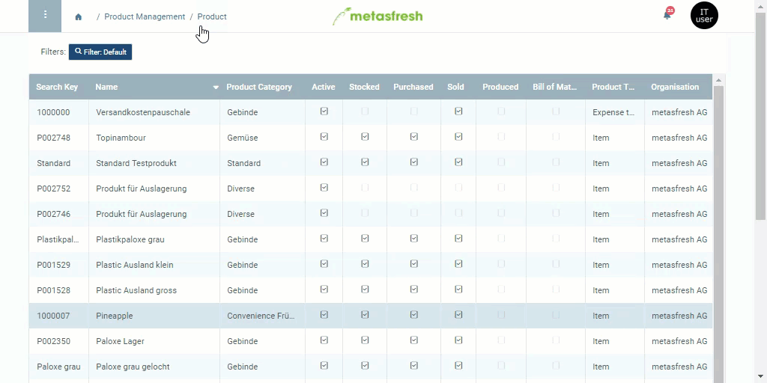Image resolution: width=767 pixels, height=383 pixels.
Task: Toggle Stocked checkbox for Topinambour
Action: (365, 137)
